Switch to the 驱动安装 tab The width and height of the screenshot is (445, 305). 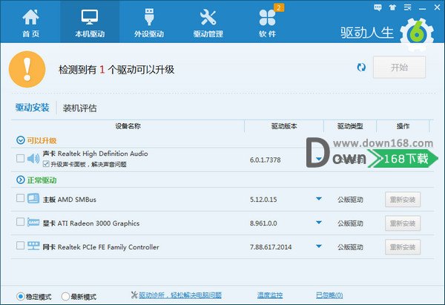tap(33, 108)
